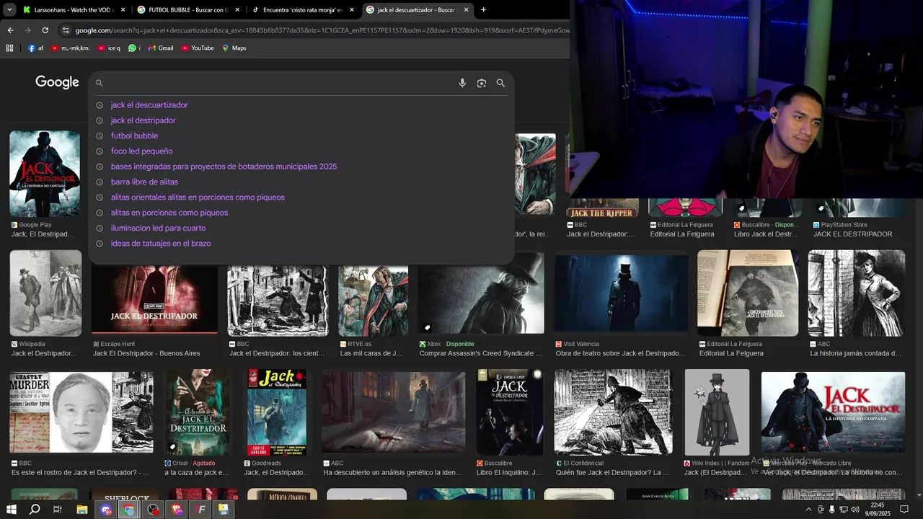
Task: Open the 'm,.-mk,km.' YouTube bookmark
Action: point(70,48)
